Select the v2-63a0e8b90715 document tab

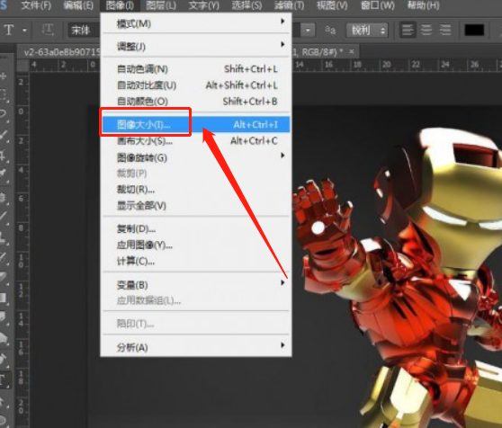click(62, 52)
